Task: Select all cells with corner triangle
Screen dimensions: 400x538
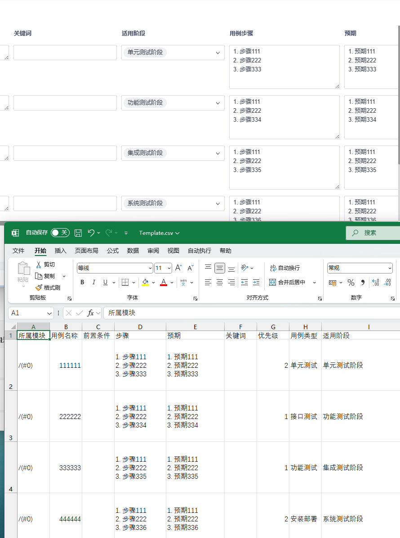Action: (13, 327)
